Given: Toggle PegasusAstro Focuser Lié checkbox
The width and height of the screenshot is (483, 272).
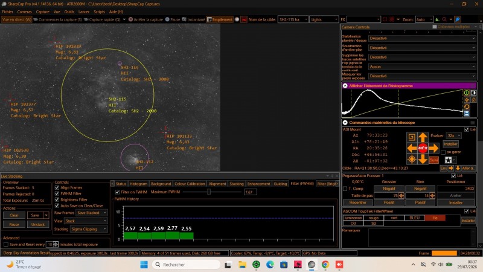Looking at the screenshot, I should 453,176.
